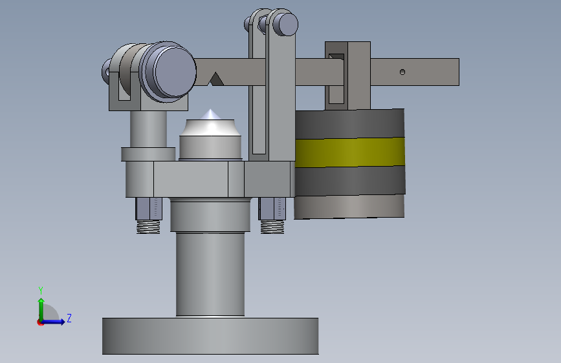Click the small hole in the lever arm
This screenshot has width=561, height=363.
coord(402,72)
